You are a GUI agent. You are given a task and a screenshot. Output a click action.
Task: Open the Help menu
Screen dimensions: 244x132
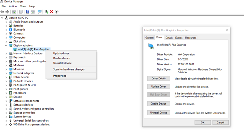pos(32,6)
